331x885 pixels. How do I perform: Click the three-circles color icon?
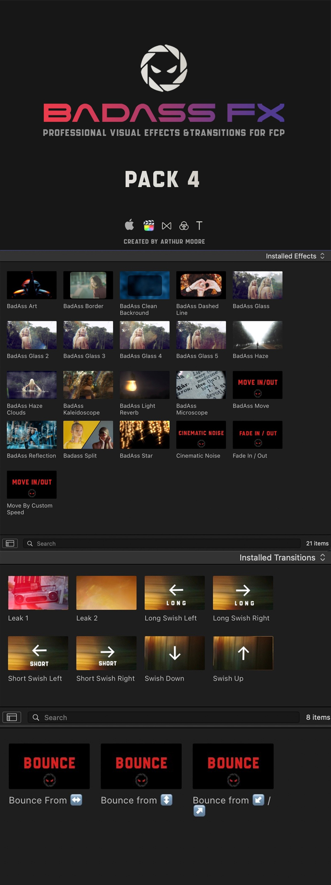pyautogui.click(x=184, y=226)
